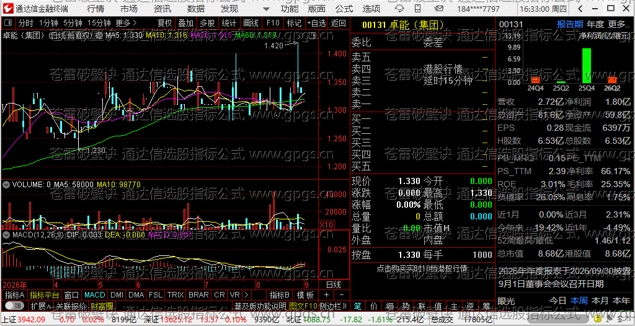
Task: Select the DMI indicator tab
Action: click(x=117, y=294)
